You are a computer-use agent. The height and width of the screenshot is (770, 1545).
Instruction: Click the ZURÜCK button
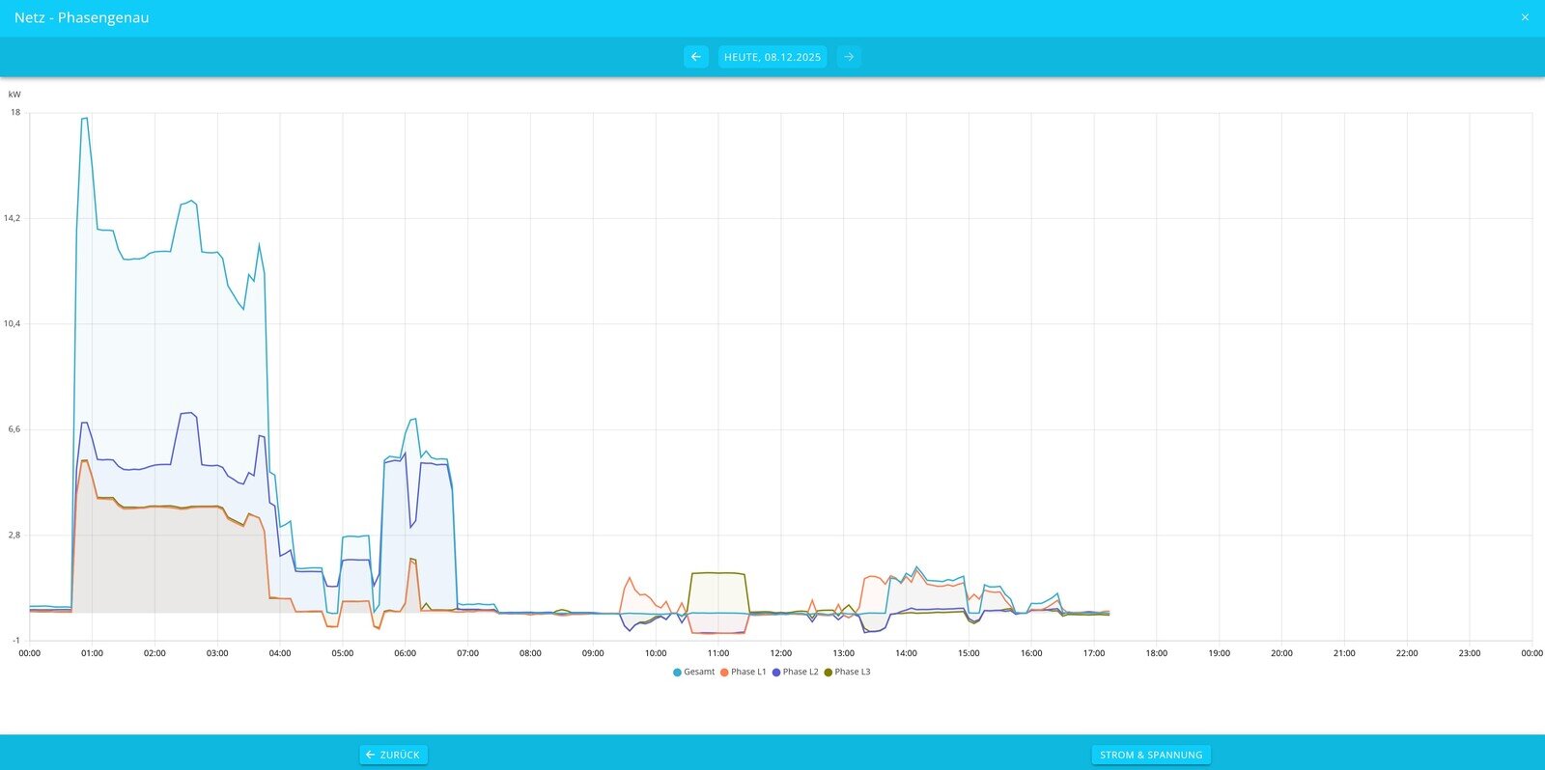click(x=393, y=755)
